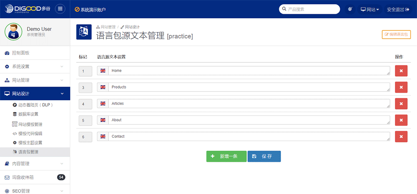Click the marker field showing 3
The image size is (417, 194).
(85, 87)
